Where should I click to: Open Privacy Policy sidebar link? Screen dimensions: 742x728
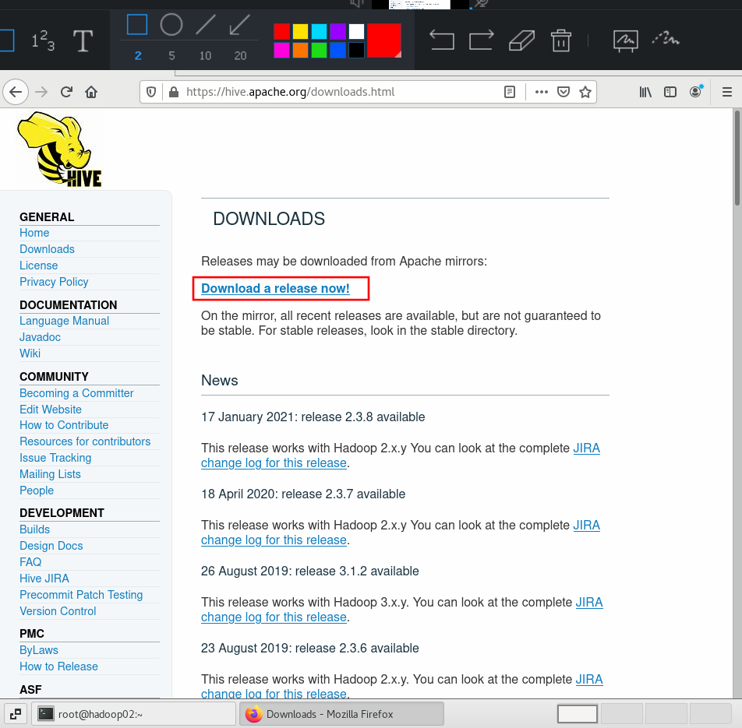pyautogui.click(x=54, y=282)
